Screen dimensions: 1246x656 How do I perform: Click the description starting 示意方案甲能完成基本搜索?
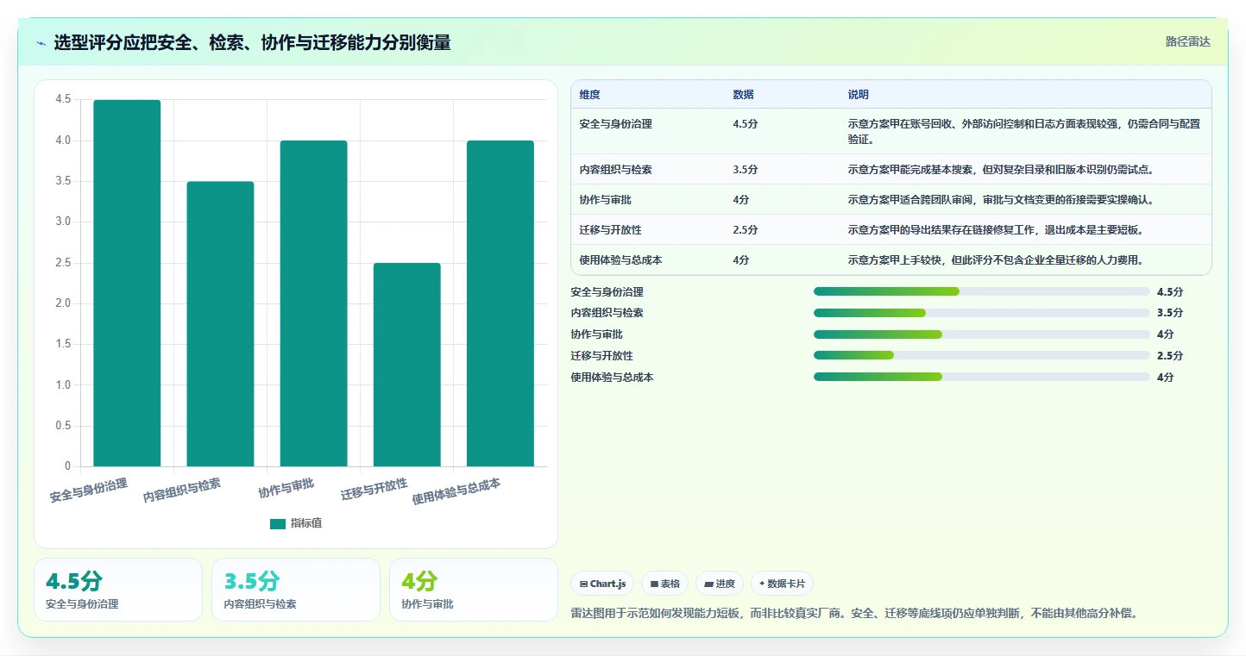coord(1001,170)
